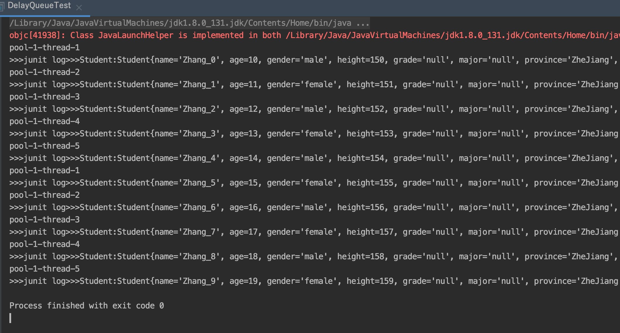The height and width of the screenshot is (333, 620).
Task: Click the Zhang_9 student log line
Action: (x=314, y=281)
